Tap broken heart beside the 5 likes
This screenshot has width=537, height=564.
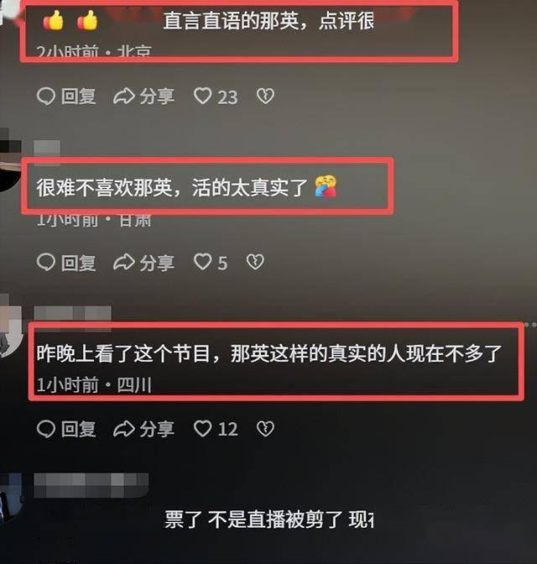(255, 262)
